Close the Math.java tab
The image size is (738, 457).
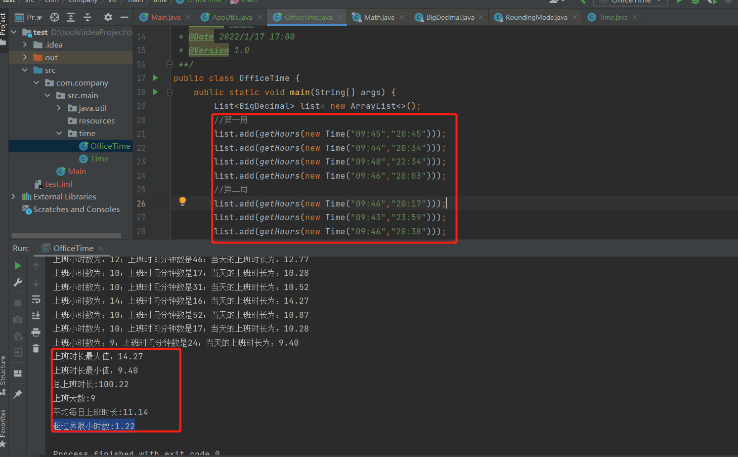(x=402, y=17)
